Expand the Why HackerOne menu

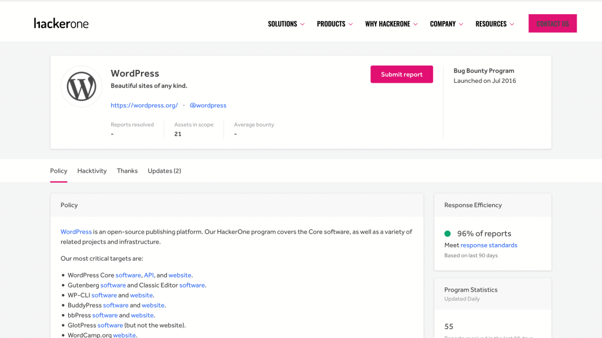(391, 24)
